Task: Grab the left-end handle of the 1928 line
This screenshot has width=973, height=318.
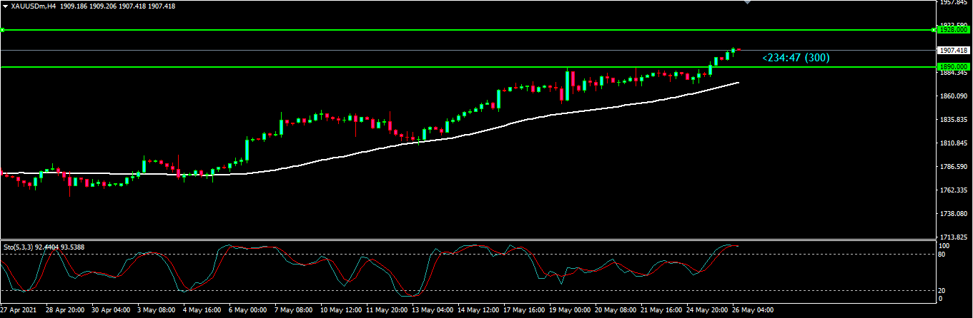Action: [x=3, y=30]
